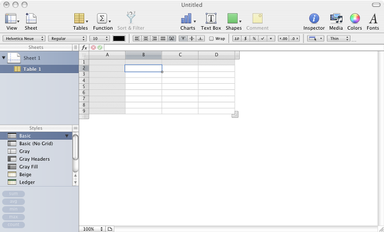Open the Basic style dropdown triangle
This screenshot has height=232, width=384.
click(67, 136)
